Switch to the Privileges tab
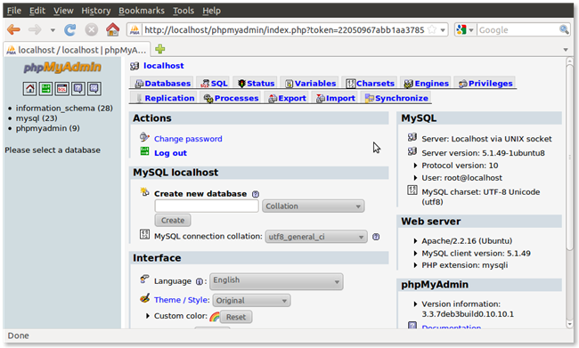 tap(485, 84)
